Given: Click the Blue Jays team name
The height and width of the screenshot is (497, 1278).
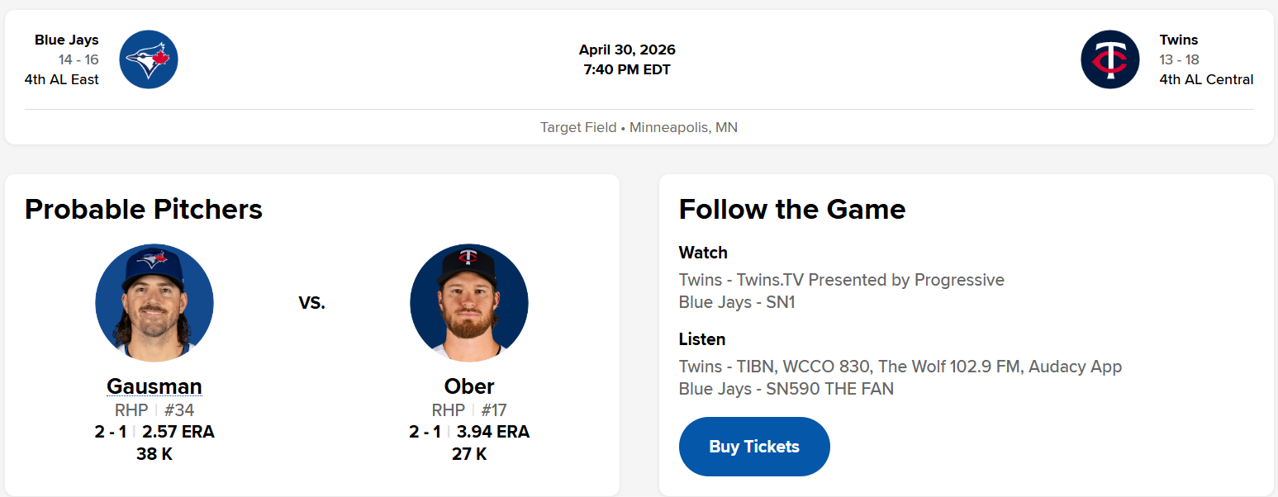Looking at the screenshot, I should point(66,40).
